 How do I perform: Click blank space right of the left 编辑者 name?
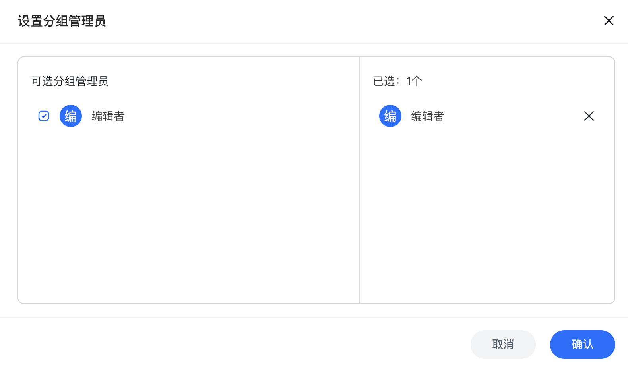(x=238, y=116)
